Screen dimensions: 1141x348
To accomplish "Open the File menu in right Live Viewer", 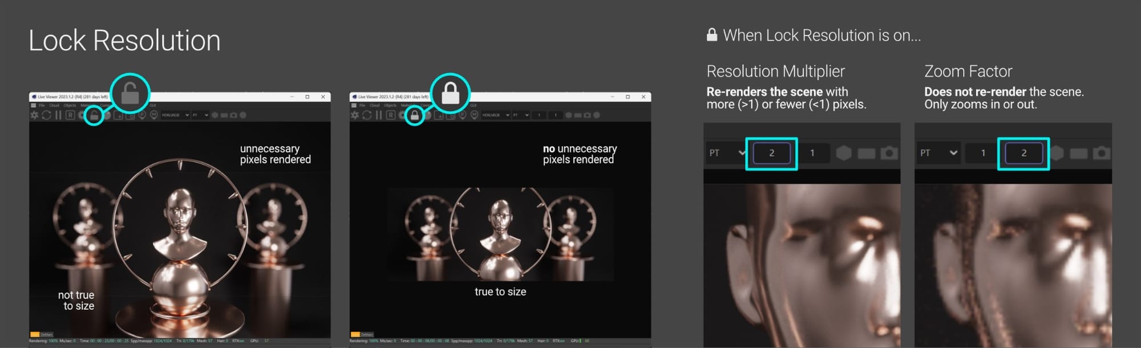I will pyautogui.click(x=362, y=106).
